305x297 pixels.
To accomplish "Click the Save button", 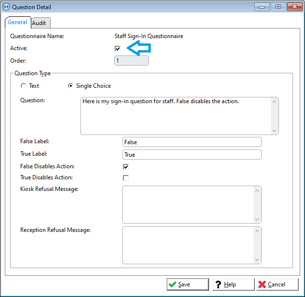I will click(188, 284).
